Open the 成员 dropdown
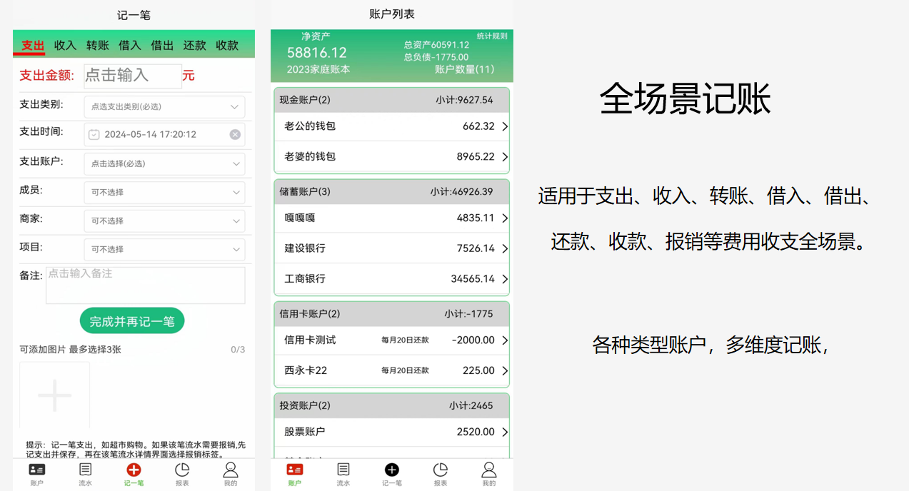The image size is (909, 491). pyautogui.click(x=164, y=193)
